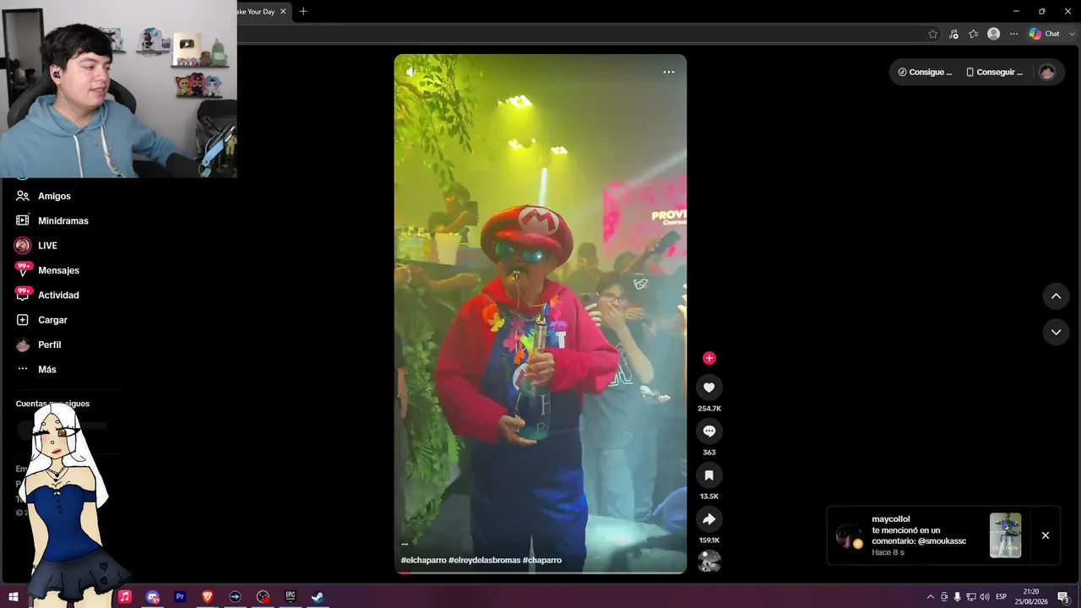The height and width of the screenshot is (608, 1081).
Task: Like the Mario costume video
Action: (x=709, y=388)
